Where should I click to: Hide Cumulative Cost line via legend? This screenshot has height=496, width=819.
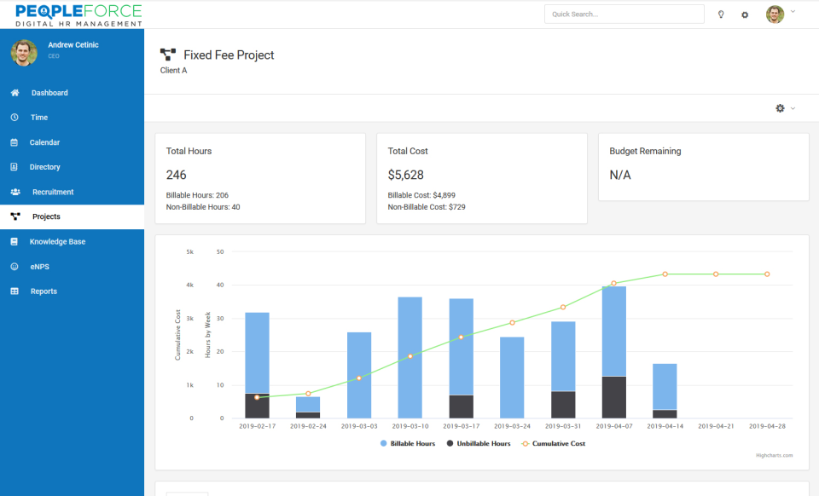coord(554,443)
